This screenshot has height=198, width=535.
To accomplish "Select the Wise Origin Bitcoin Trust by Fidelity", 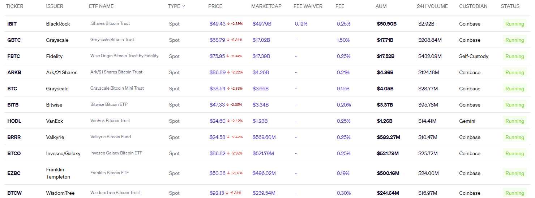I will coord(124,56).
